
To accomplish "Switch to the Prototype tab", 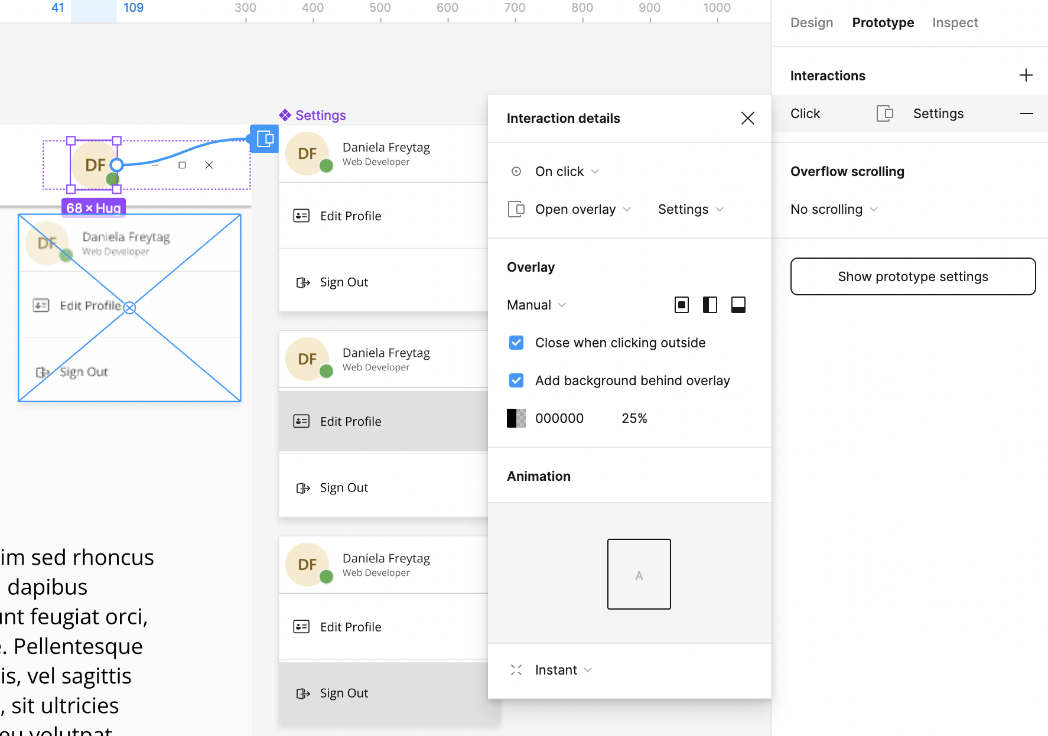I will point(883,22).
